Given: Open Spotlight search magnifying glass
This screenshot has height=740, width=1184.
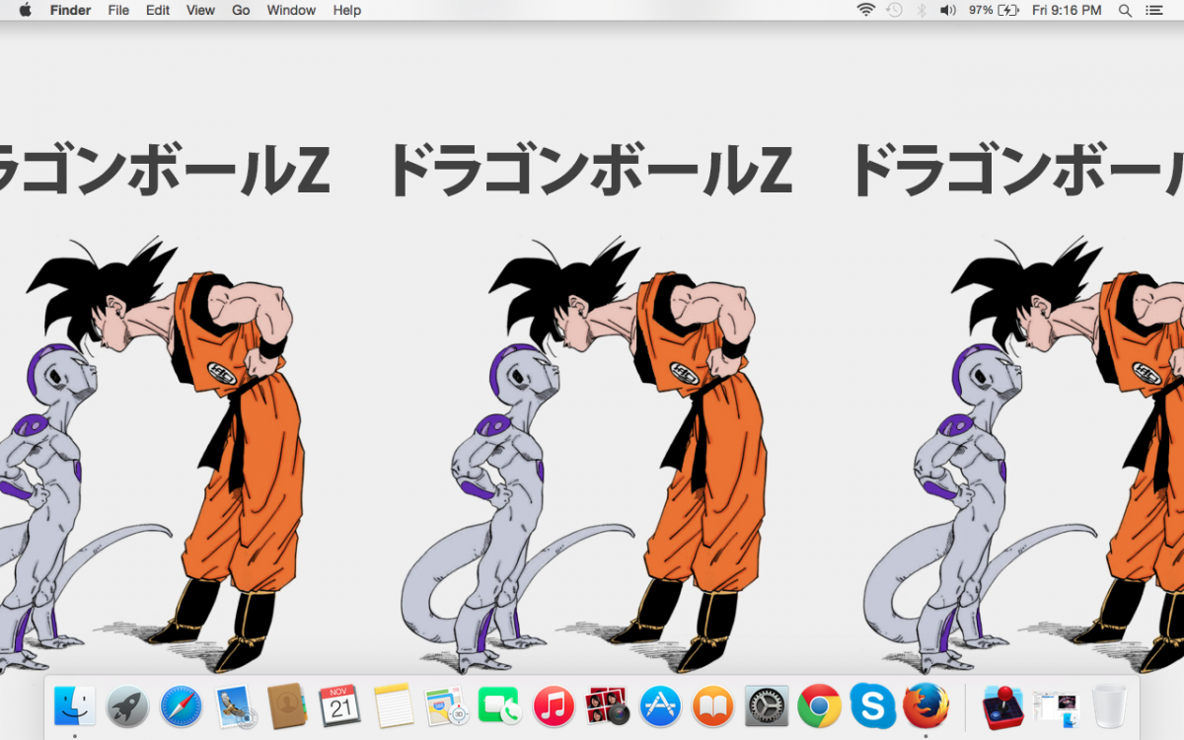Looking at the screenshot, I should (x=1125, y=10).
